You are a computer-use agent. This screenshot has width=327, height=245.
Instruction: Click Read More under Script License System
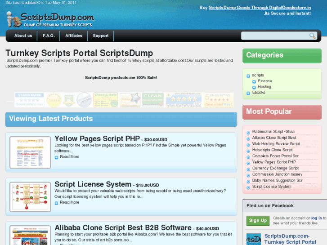[70, 202]
